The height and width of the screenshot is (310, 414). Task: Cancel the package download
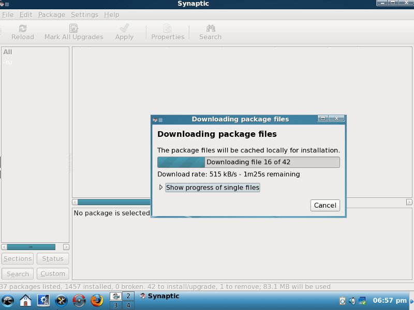tap(325, 205)
